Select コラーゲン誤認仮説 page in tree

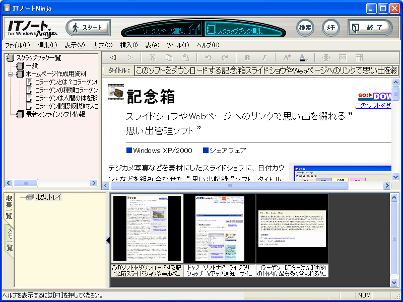(x=66, y=106)
